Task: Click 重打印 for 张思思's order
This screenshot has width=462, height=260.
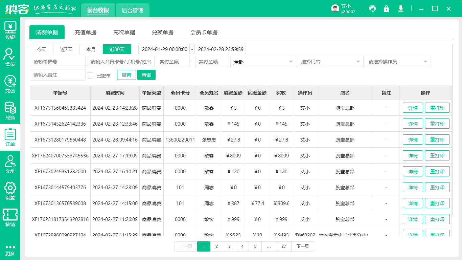Action: pyautogui.click(x=437, y=140)
